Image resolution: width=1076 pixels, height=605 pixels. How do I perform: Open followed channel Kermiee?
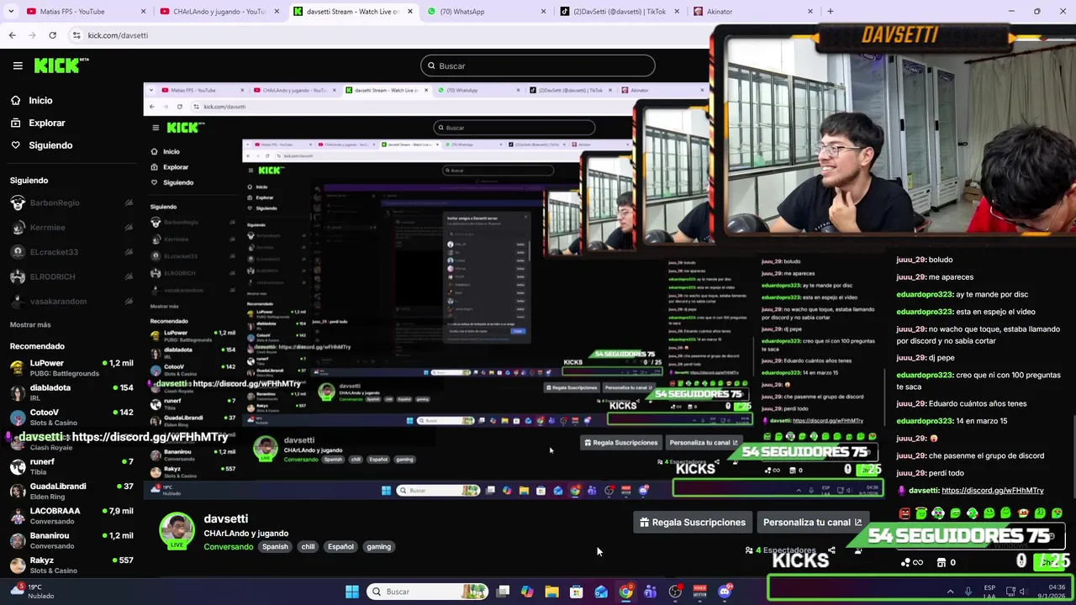[x=71, y=228]
